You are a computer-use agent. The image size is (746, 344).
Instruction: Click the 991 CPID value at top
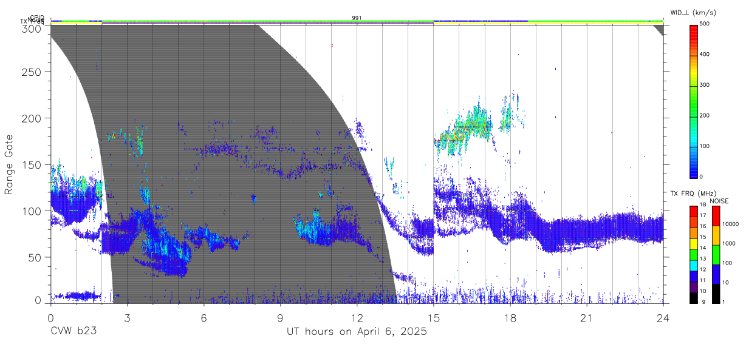click(357, 18)
